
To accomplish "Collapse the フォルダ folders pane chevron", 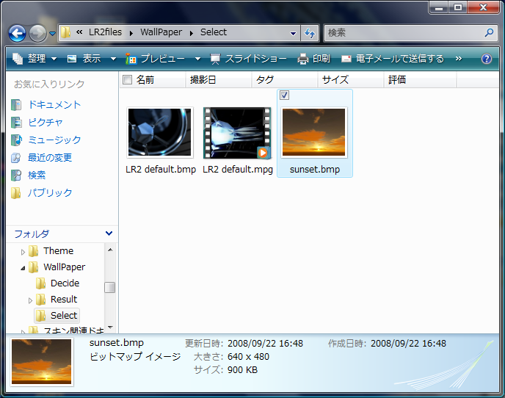I will [109, 234].
